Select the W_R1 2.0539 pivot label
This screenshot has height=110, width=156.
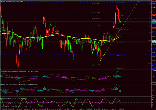tap(96, 25)
